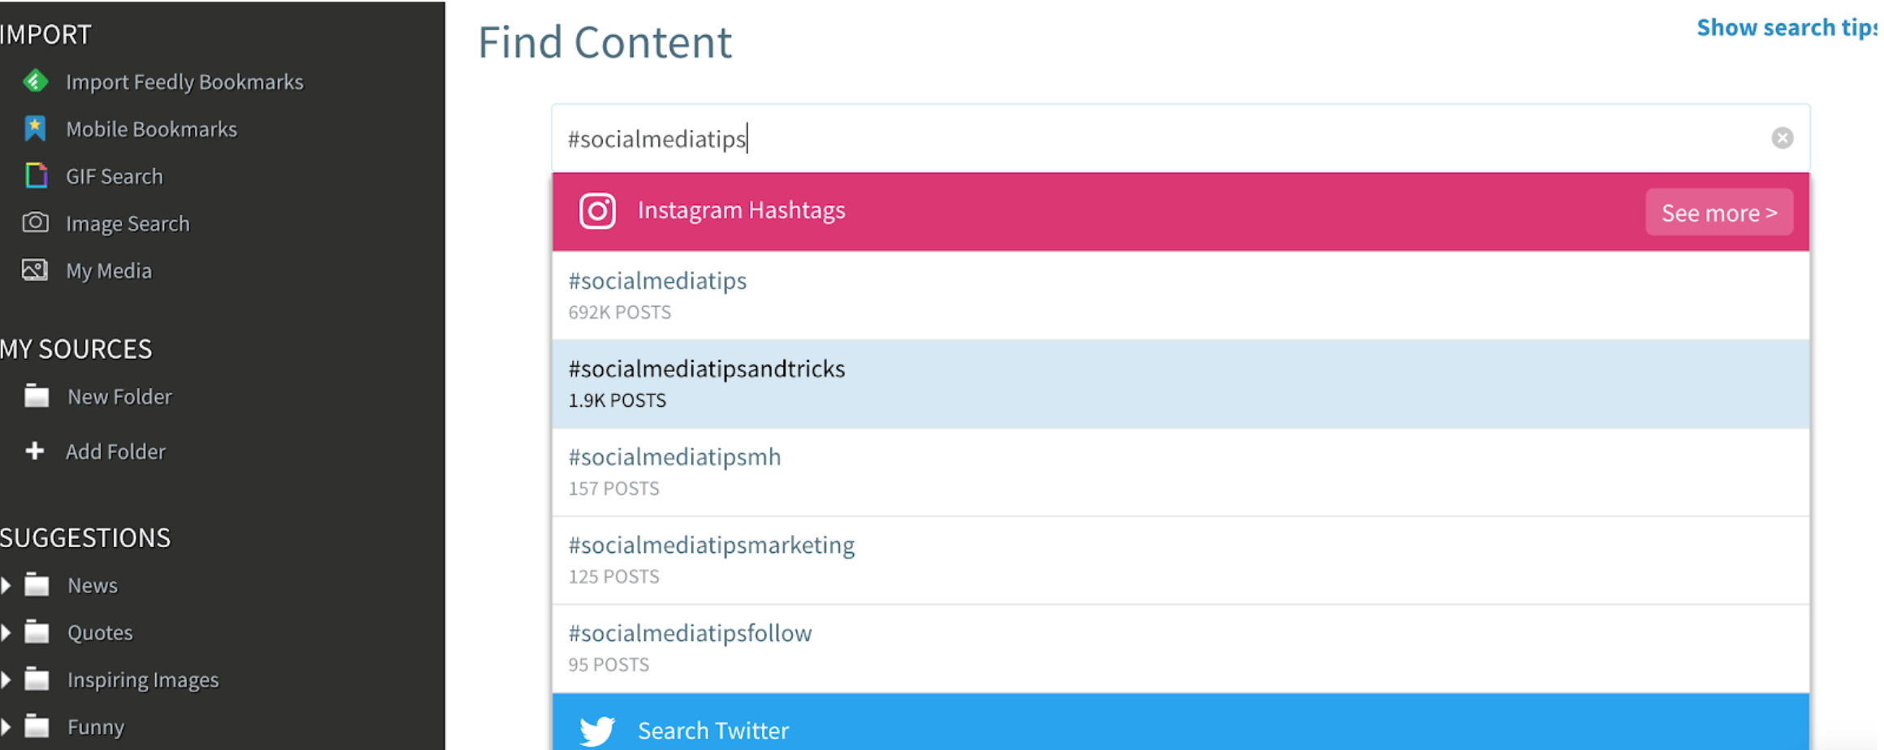Expand the Funny folder triangle
Viewport: 1884px width, 750px height.
6,726
